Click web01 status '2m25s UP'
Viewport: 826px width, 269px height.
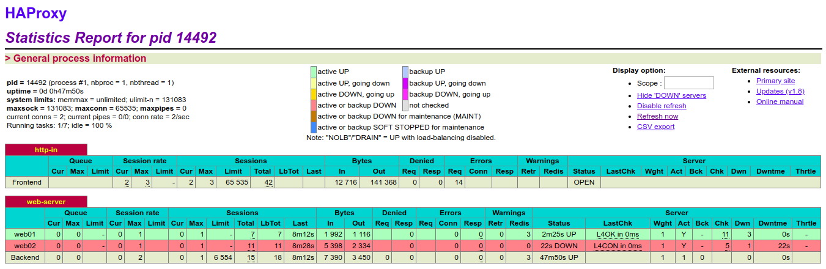tap(559, 234)
